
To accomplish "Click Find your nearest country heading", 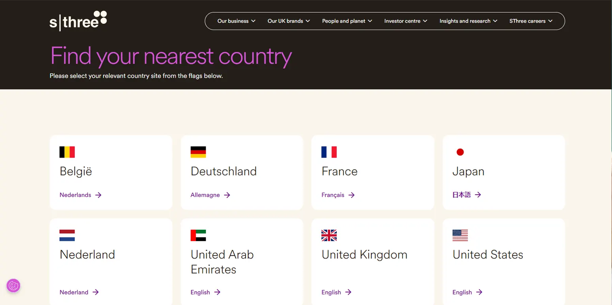I will [171, 56].
